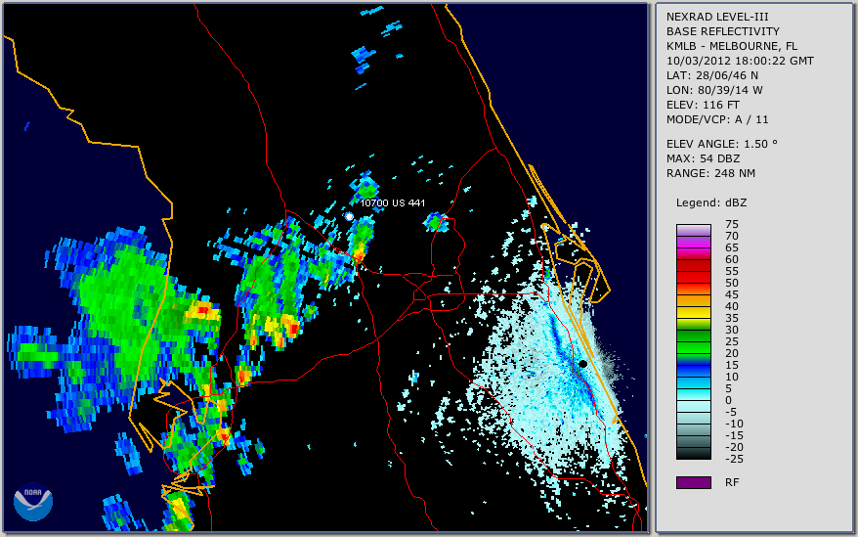Click the red 55 dBZ legend color band
858x537 pixels.
point(693,266)
